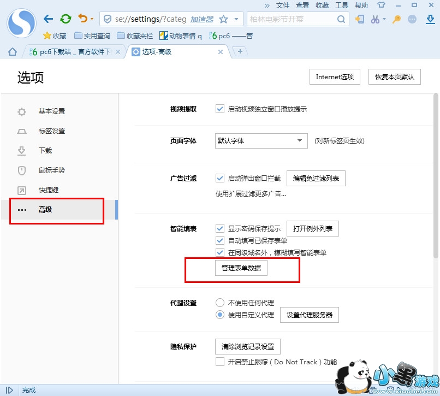Viewport: 440px width, 396px height.
Task: Click the search magnifier icon
Action: 341,19
